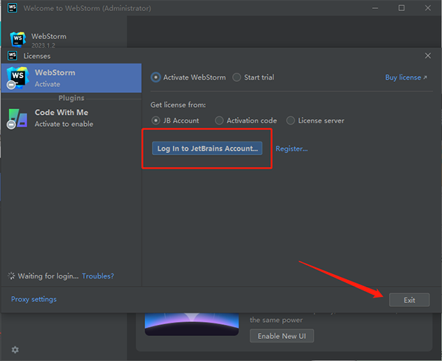Click the Waiting for login spinner icon

(x=11, y=276)
